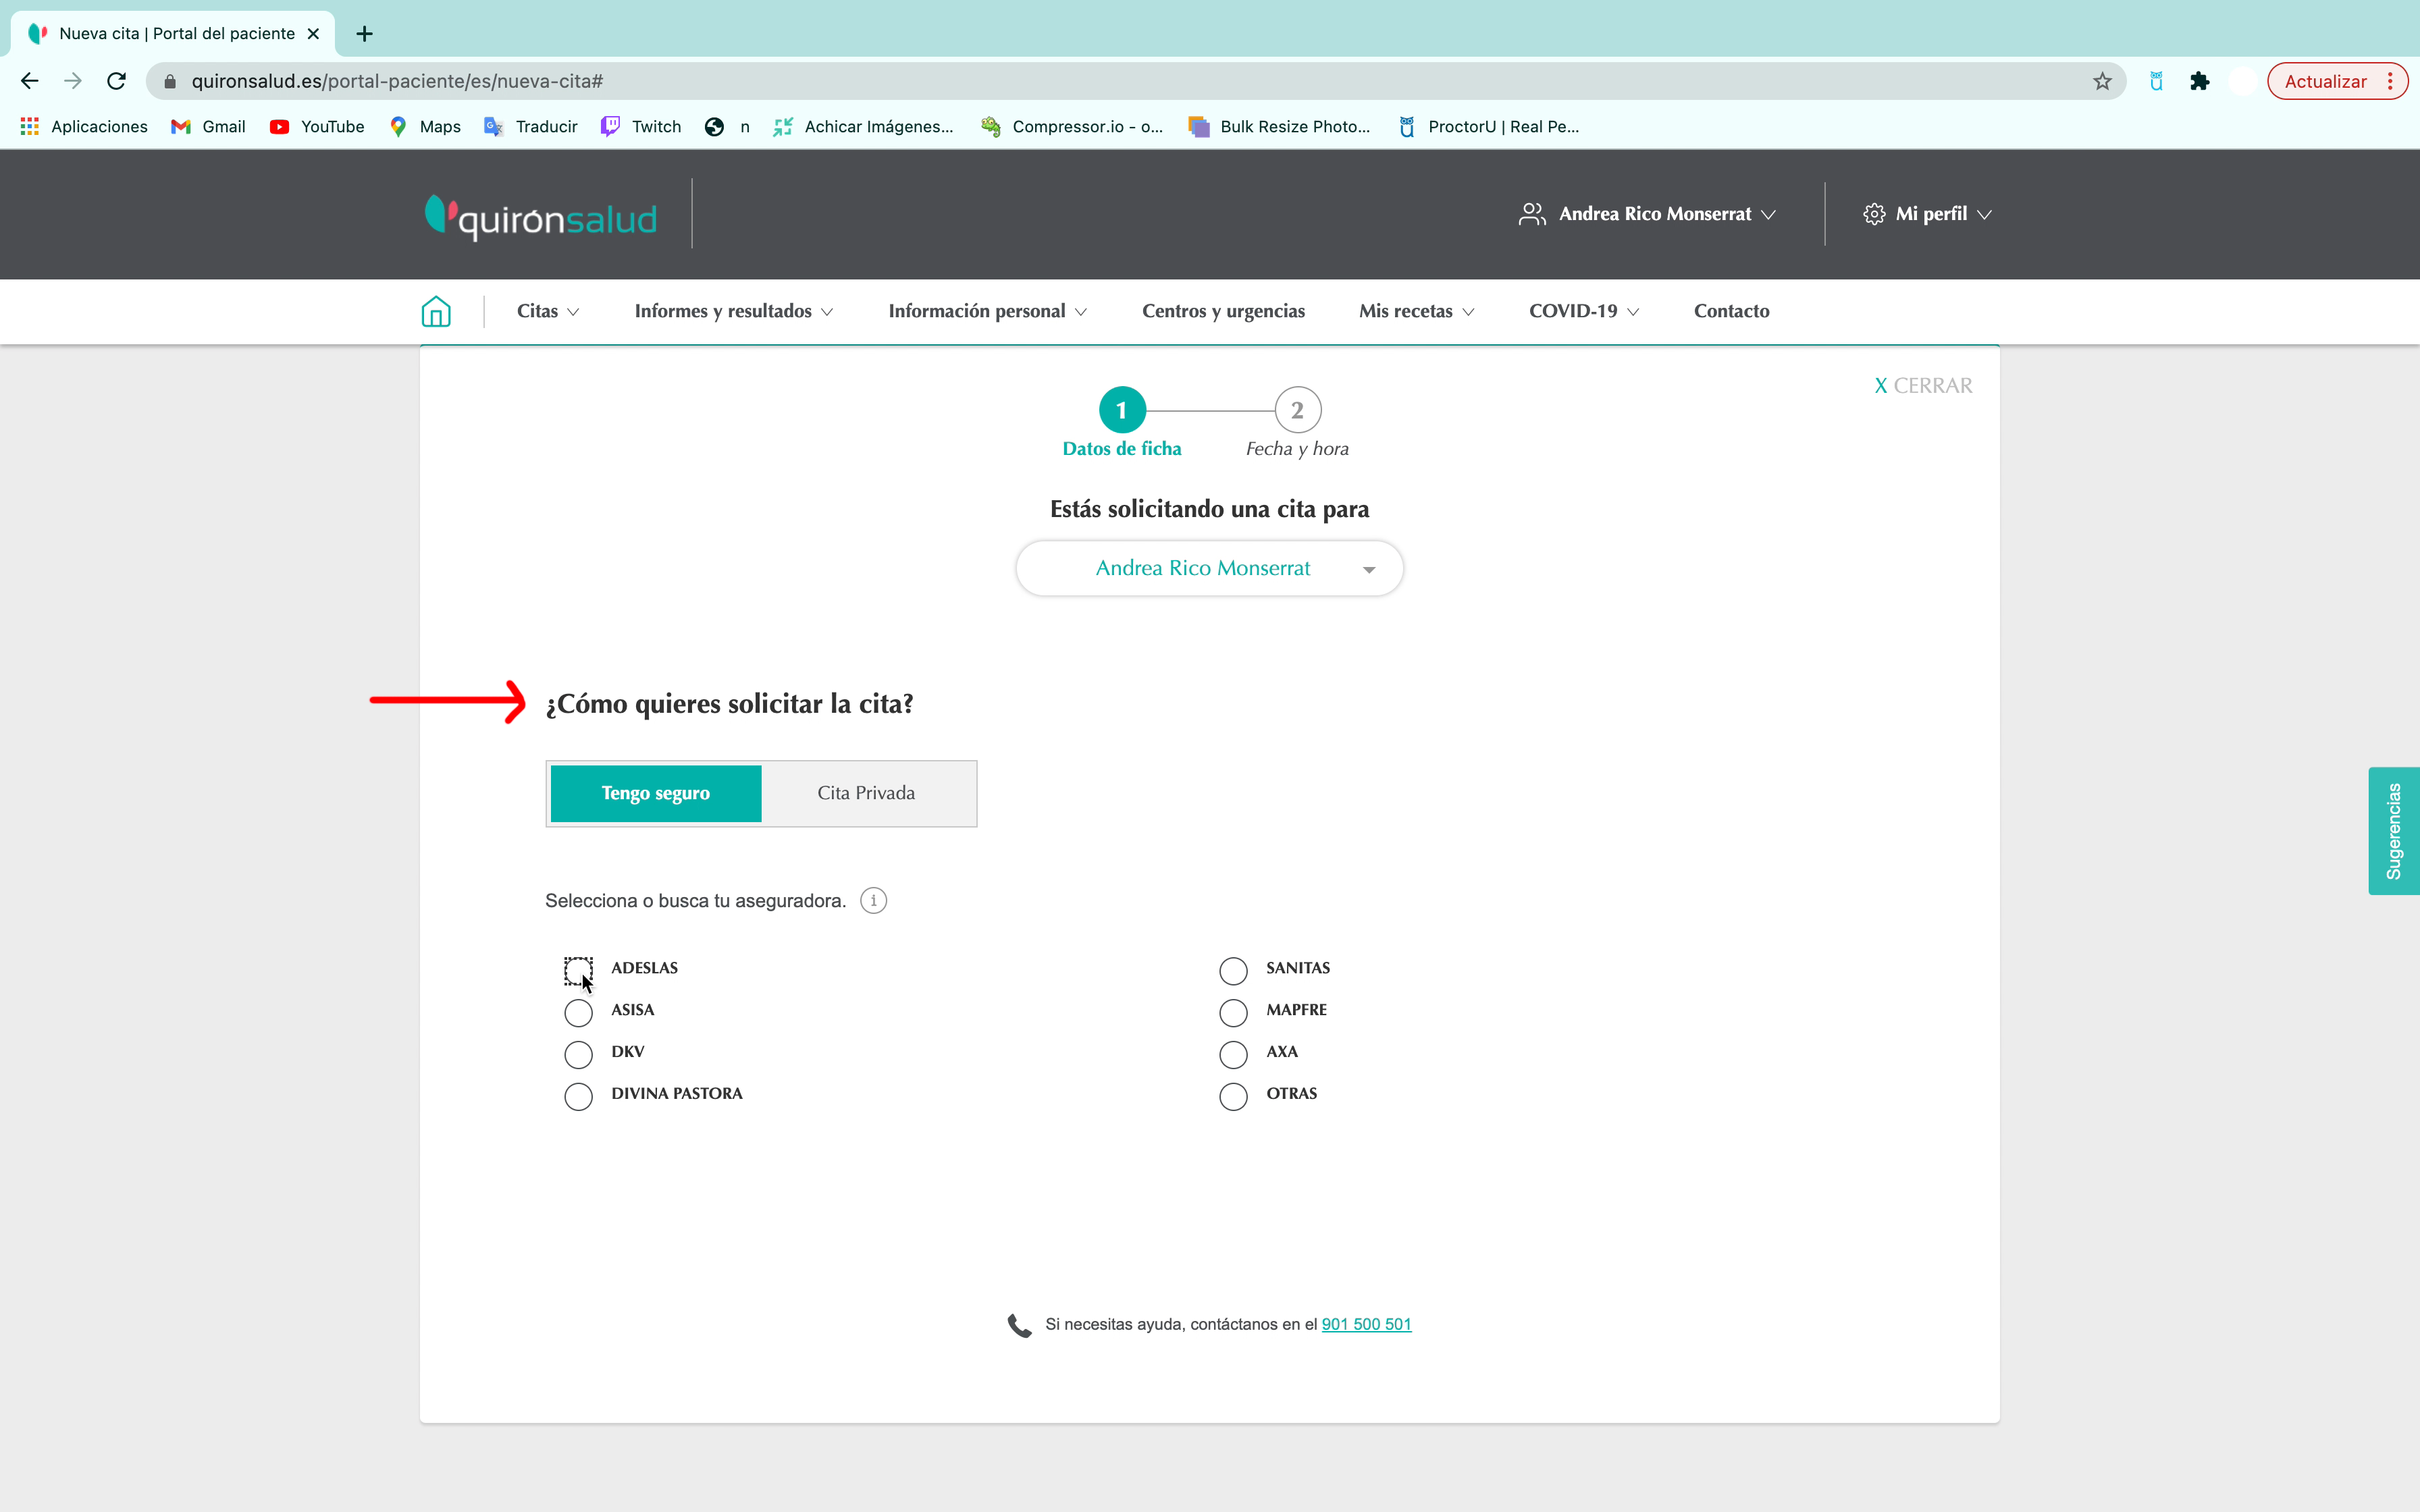Reload the current page

coord(117,81)
